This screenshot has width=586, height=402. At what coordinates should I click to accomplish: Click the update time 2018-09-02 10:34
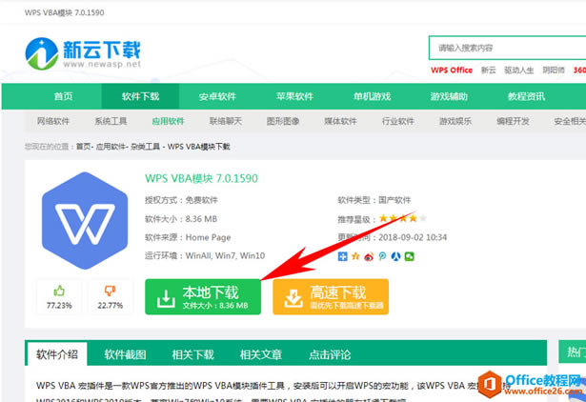click(x=413, y=237)
